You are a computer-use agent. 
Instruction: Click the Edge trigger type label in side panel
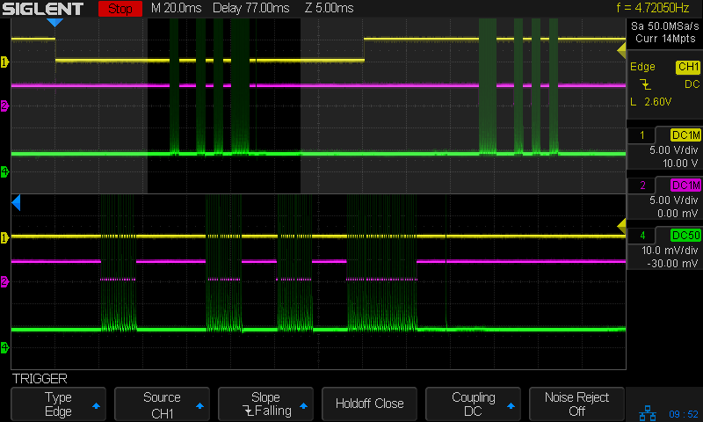(x=642, y=67)
